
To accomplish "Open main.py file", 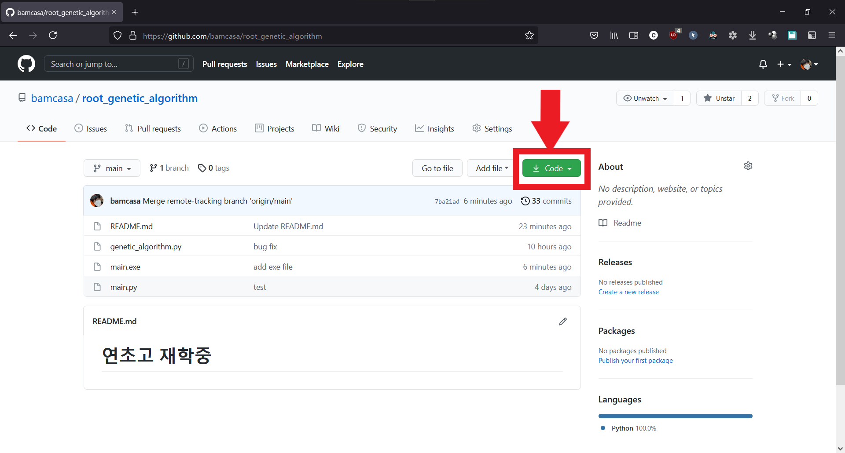I will (x=124, y=287).
